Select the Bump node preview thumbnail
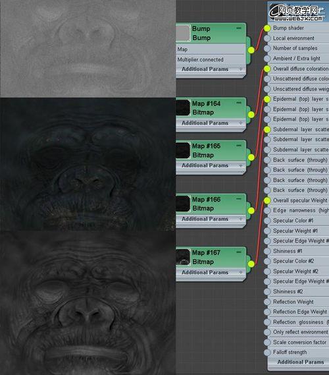Image resolution: width=329 pixels, height=375 pixels. coord(183,33)
